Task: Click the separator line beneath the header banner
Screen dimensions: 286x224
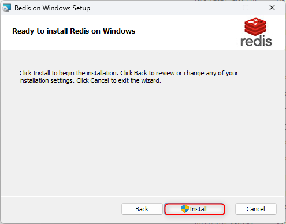Action: point(142,49)
